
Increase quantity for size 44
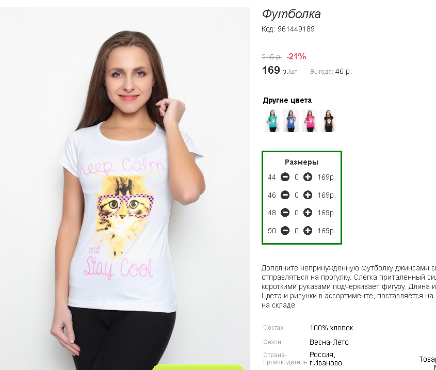(x=308, y=177)
